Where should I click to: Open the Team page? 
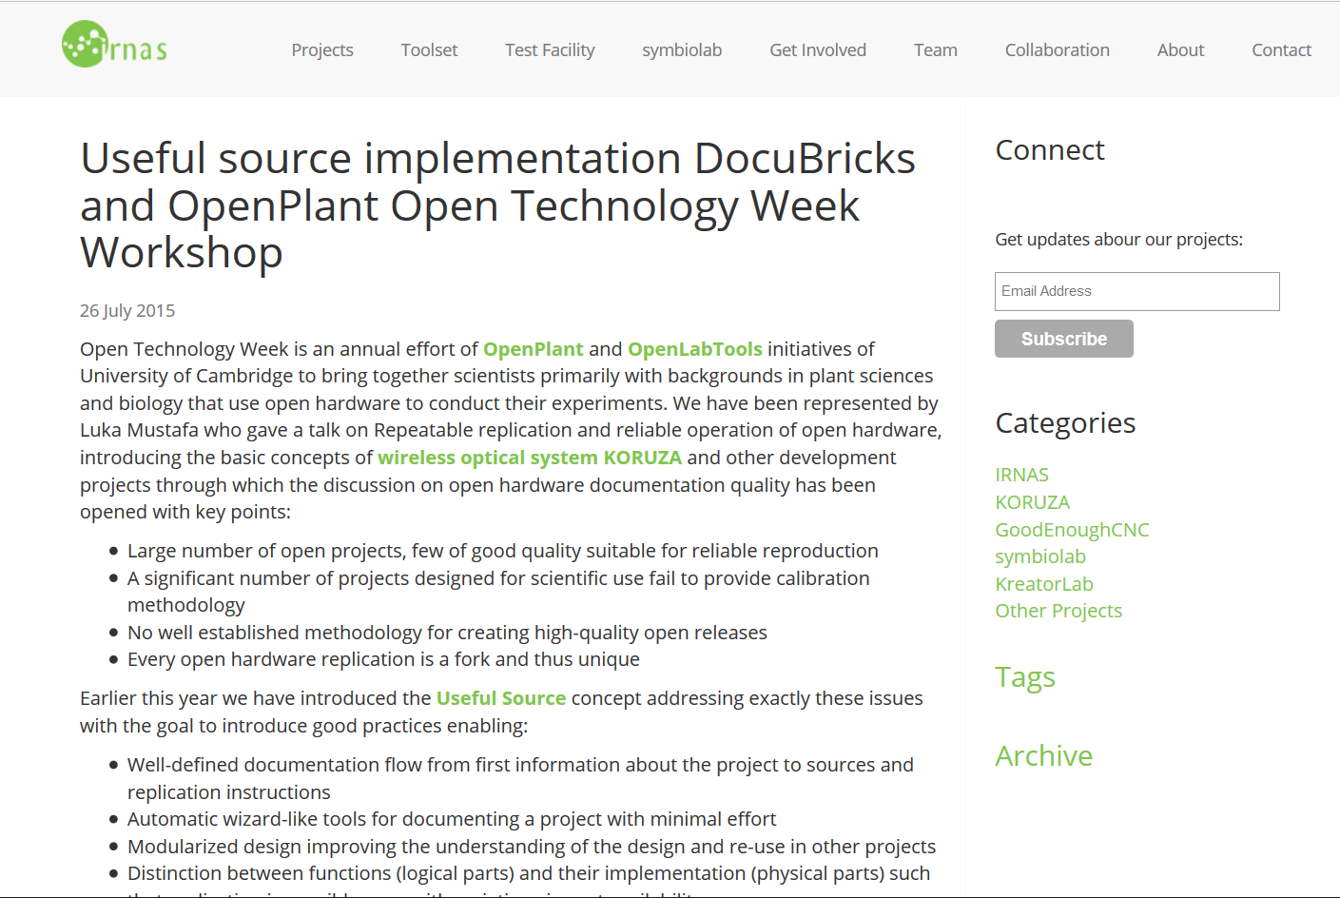936,50
